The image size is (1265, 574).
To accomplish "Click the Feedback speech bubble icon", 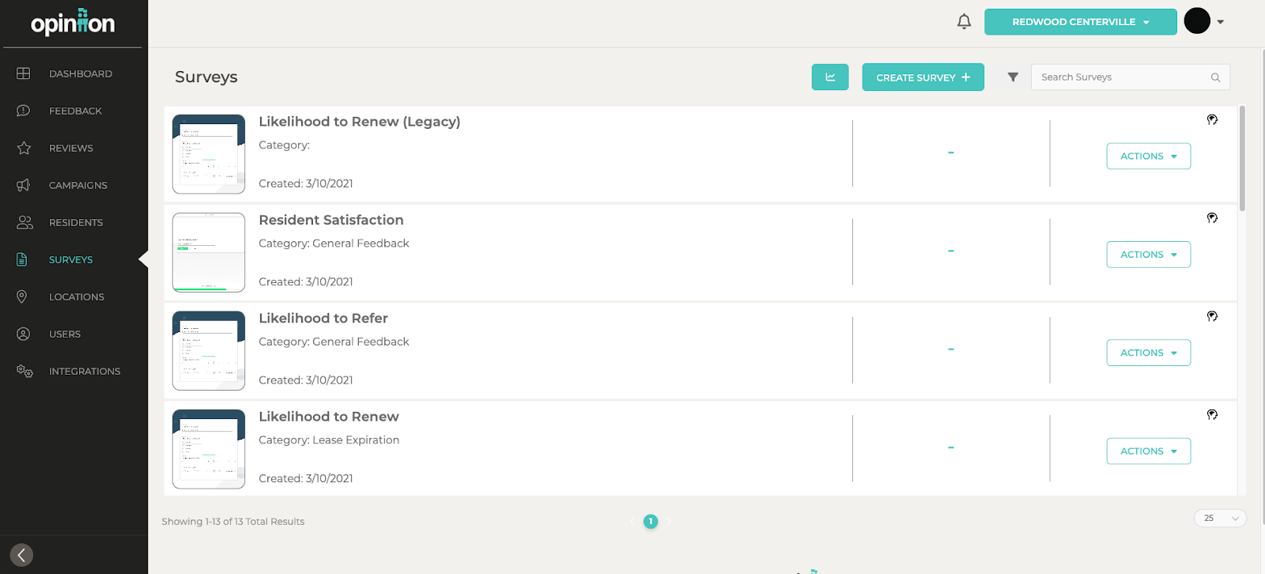I will point(24,111).
